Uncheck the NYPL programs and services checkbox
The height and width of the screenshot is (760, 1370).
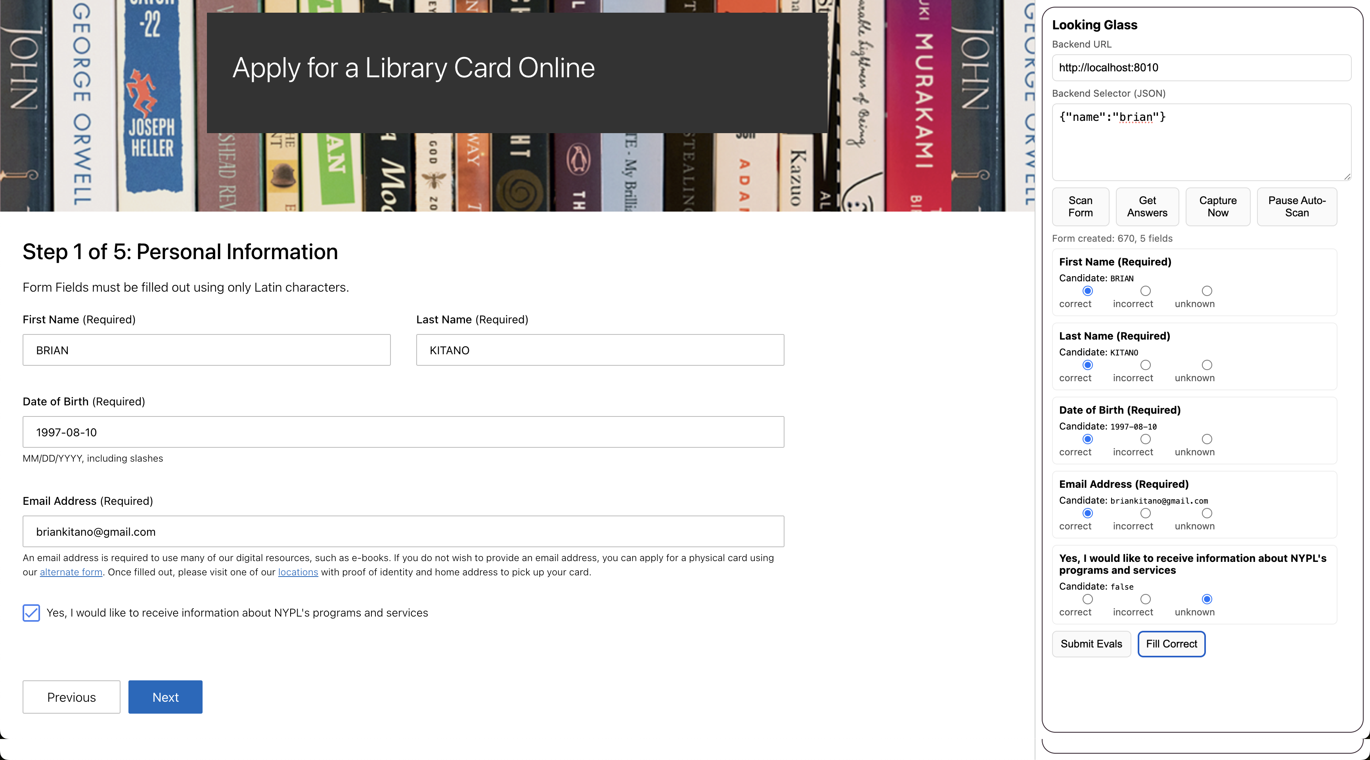[x=31, y=613]
